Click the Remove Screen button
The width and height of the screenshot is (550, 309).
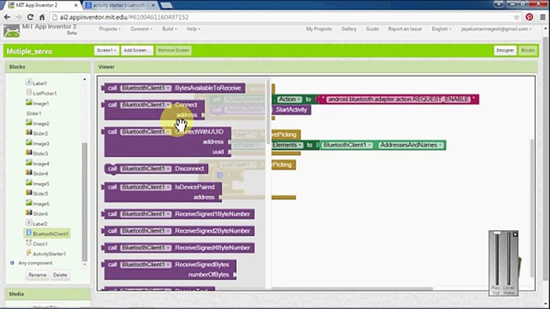173,50
